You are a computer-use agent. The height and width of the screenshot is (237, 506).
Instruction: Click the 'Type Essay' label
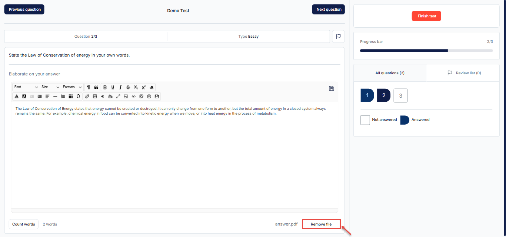249,37
